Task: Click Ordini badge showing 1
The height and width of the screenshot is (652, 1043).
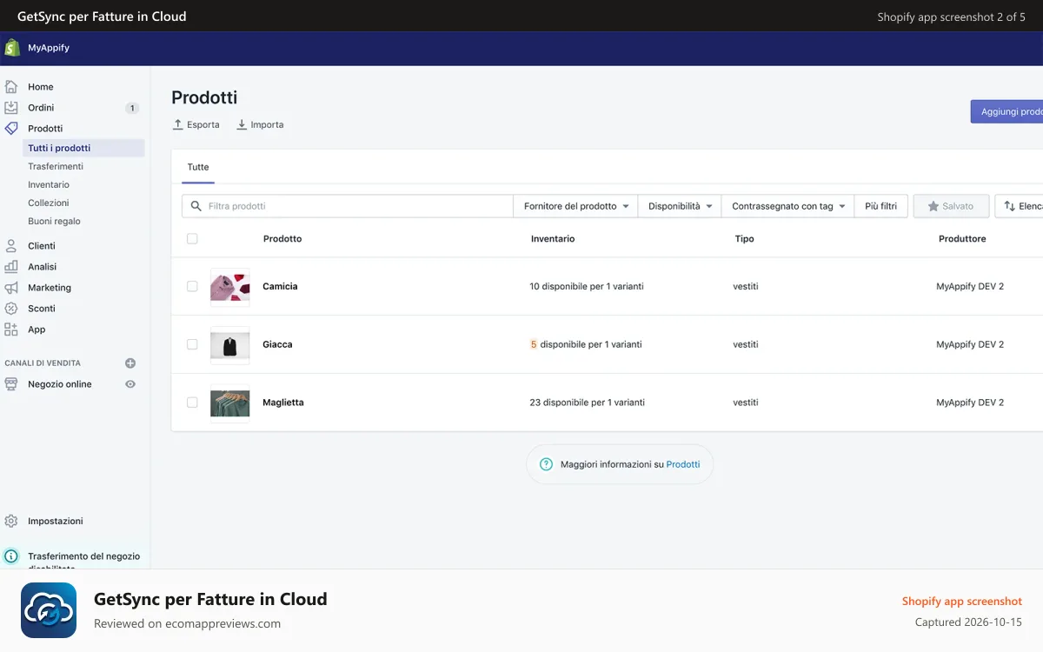Action: (x=132, y=108)
